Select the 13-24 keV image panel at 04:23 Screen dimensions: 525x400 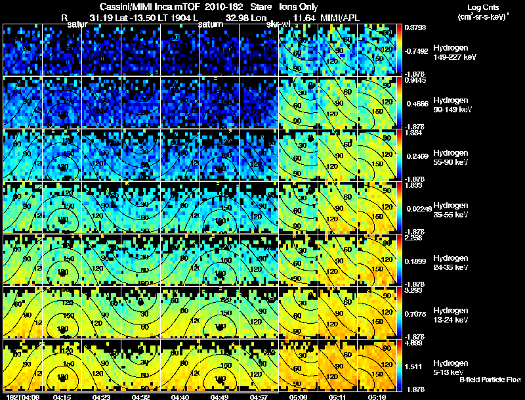click(x=101, y=313)
